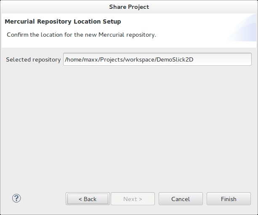Image resolution: width=258 pixels, height=215 pixels.
Task: Click "home" in the repository path
Action: (x=74, y=59)
